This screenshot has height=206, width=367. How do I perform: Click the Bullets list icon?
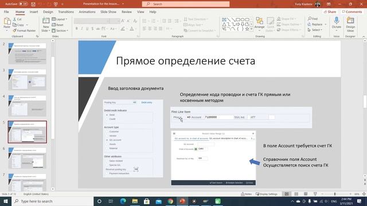point(145,21)
